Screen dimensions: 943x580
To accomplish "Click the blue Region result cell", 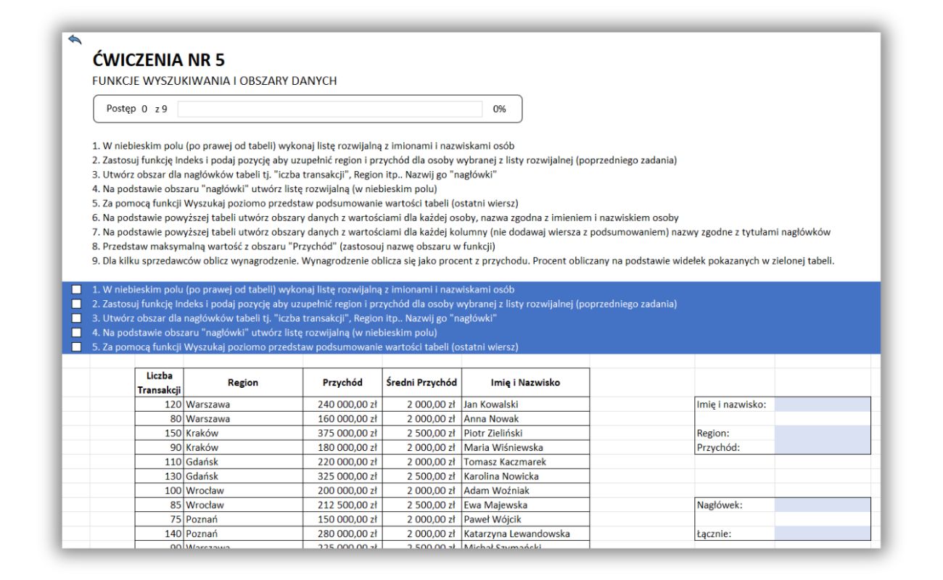I will [x=822, y=433].
